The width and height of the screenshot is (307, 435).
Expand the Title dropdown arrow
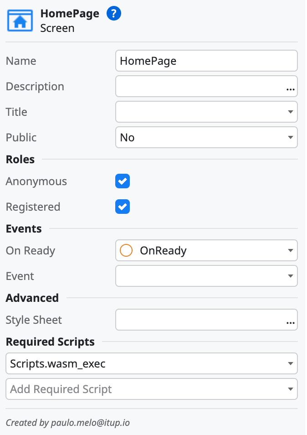pyautogui.click(x=291, y=112)
